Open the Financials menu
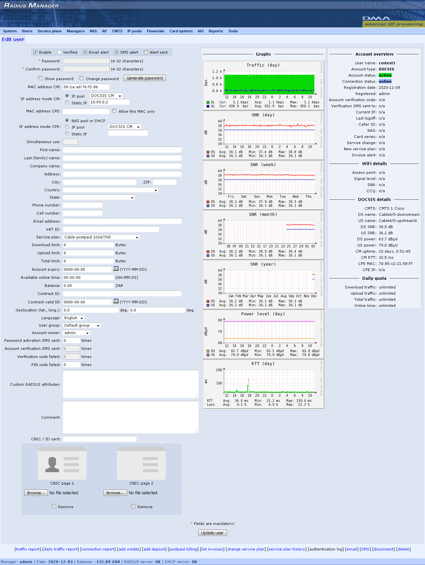The height and width of the screenshot is (565, 425). (156, 31)
